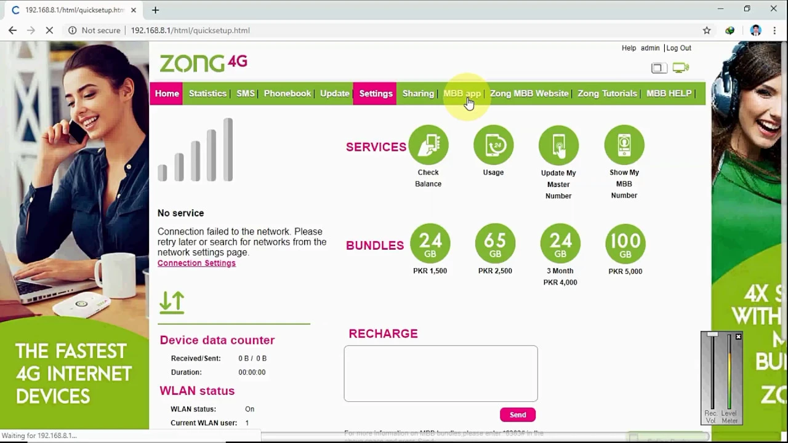Viewport: 788px width, 443px height.
Task: Click the upload/download arrows icon
Action: click(172, 302)
